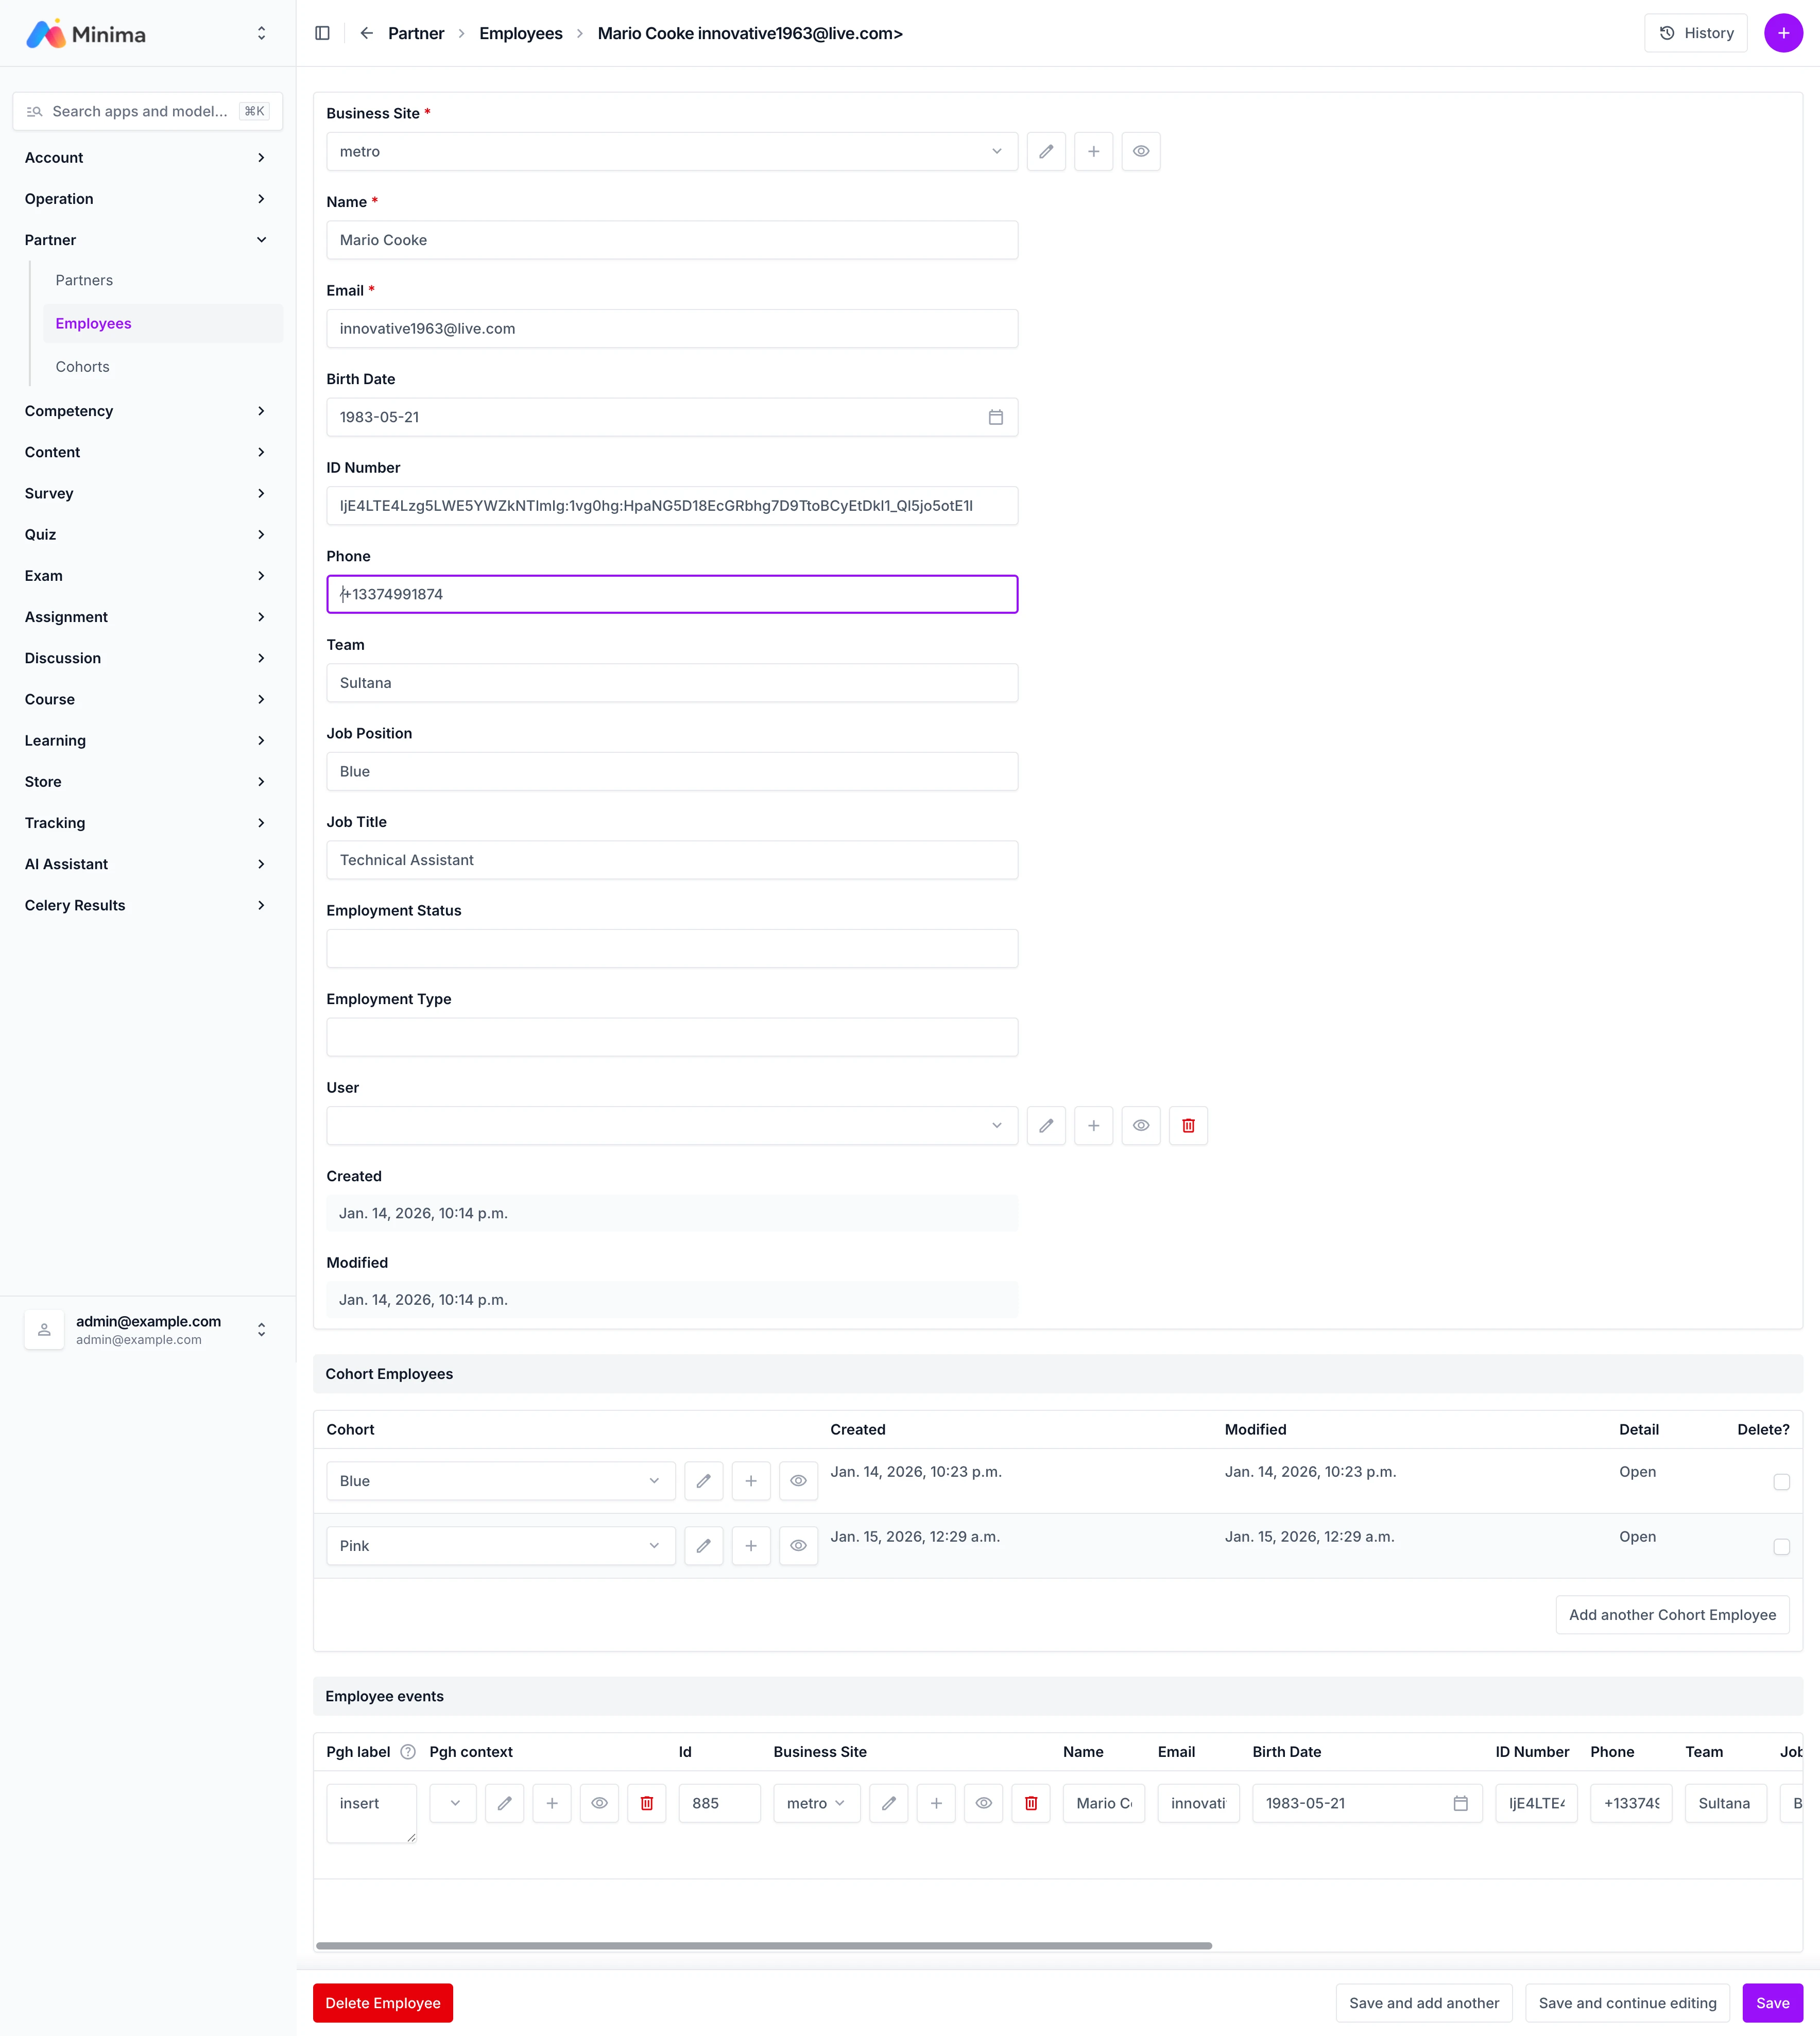Edit Business Site with pencil icon
The image size is (1820, 2036).
pos(1046,151)
